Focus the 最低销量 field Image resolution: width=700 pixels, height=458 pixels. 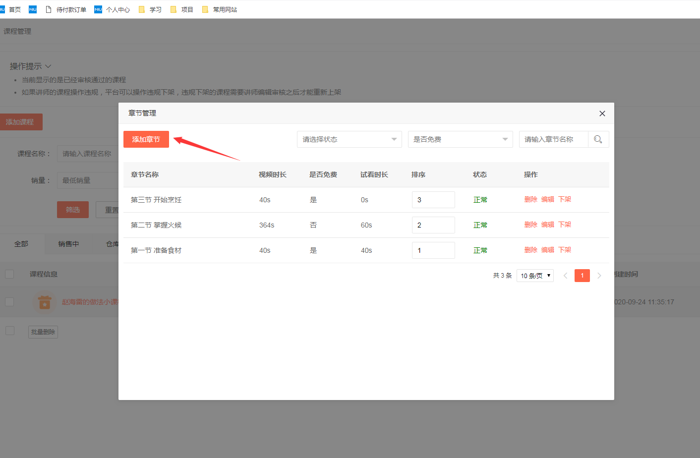pos(88,180)
